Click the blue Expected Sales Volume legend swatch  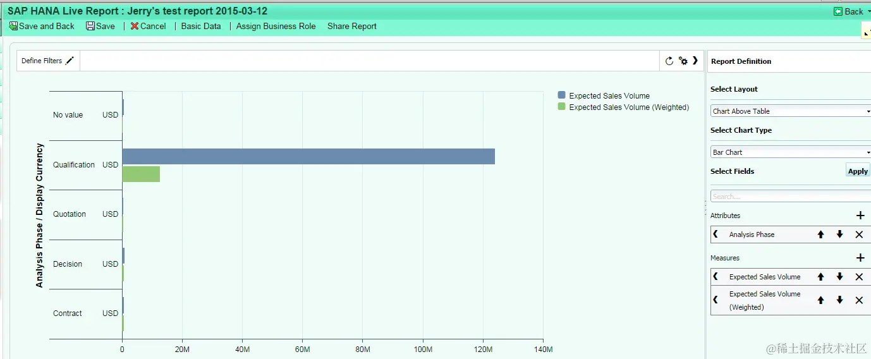[x=561, y=95]
